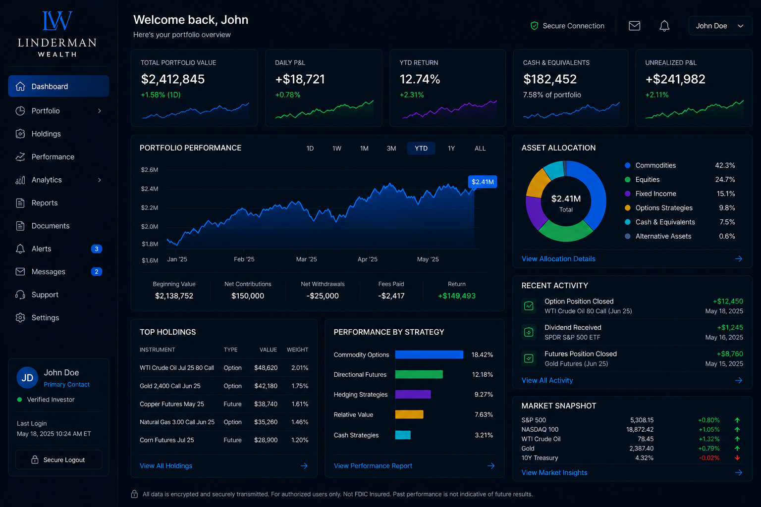Click the Daily P&L sparkline chart

point(324,109)
